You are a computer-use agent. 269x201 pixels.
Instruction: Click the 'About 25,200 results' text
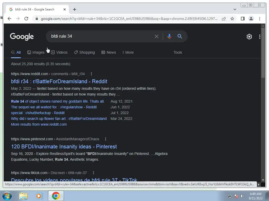pyautogui.click(x=40, y=64)
